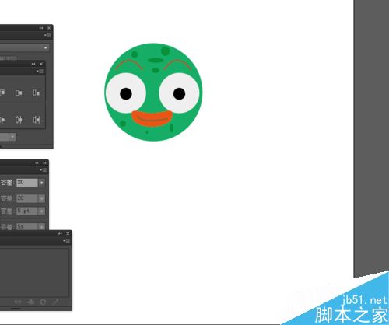
Task: Click the go to link icon
Action: [x=30, y=302]
